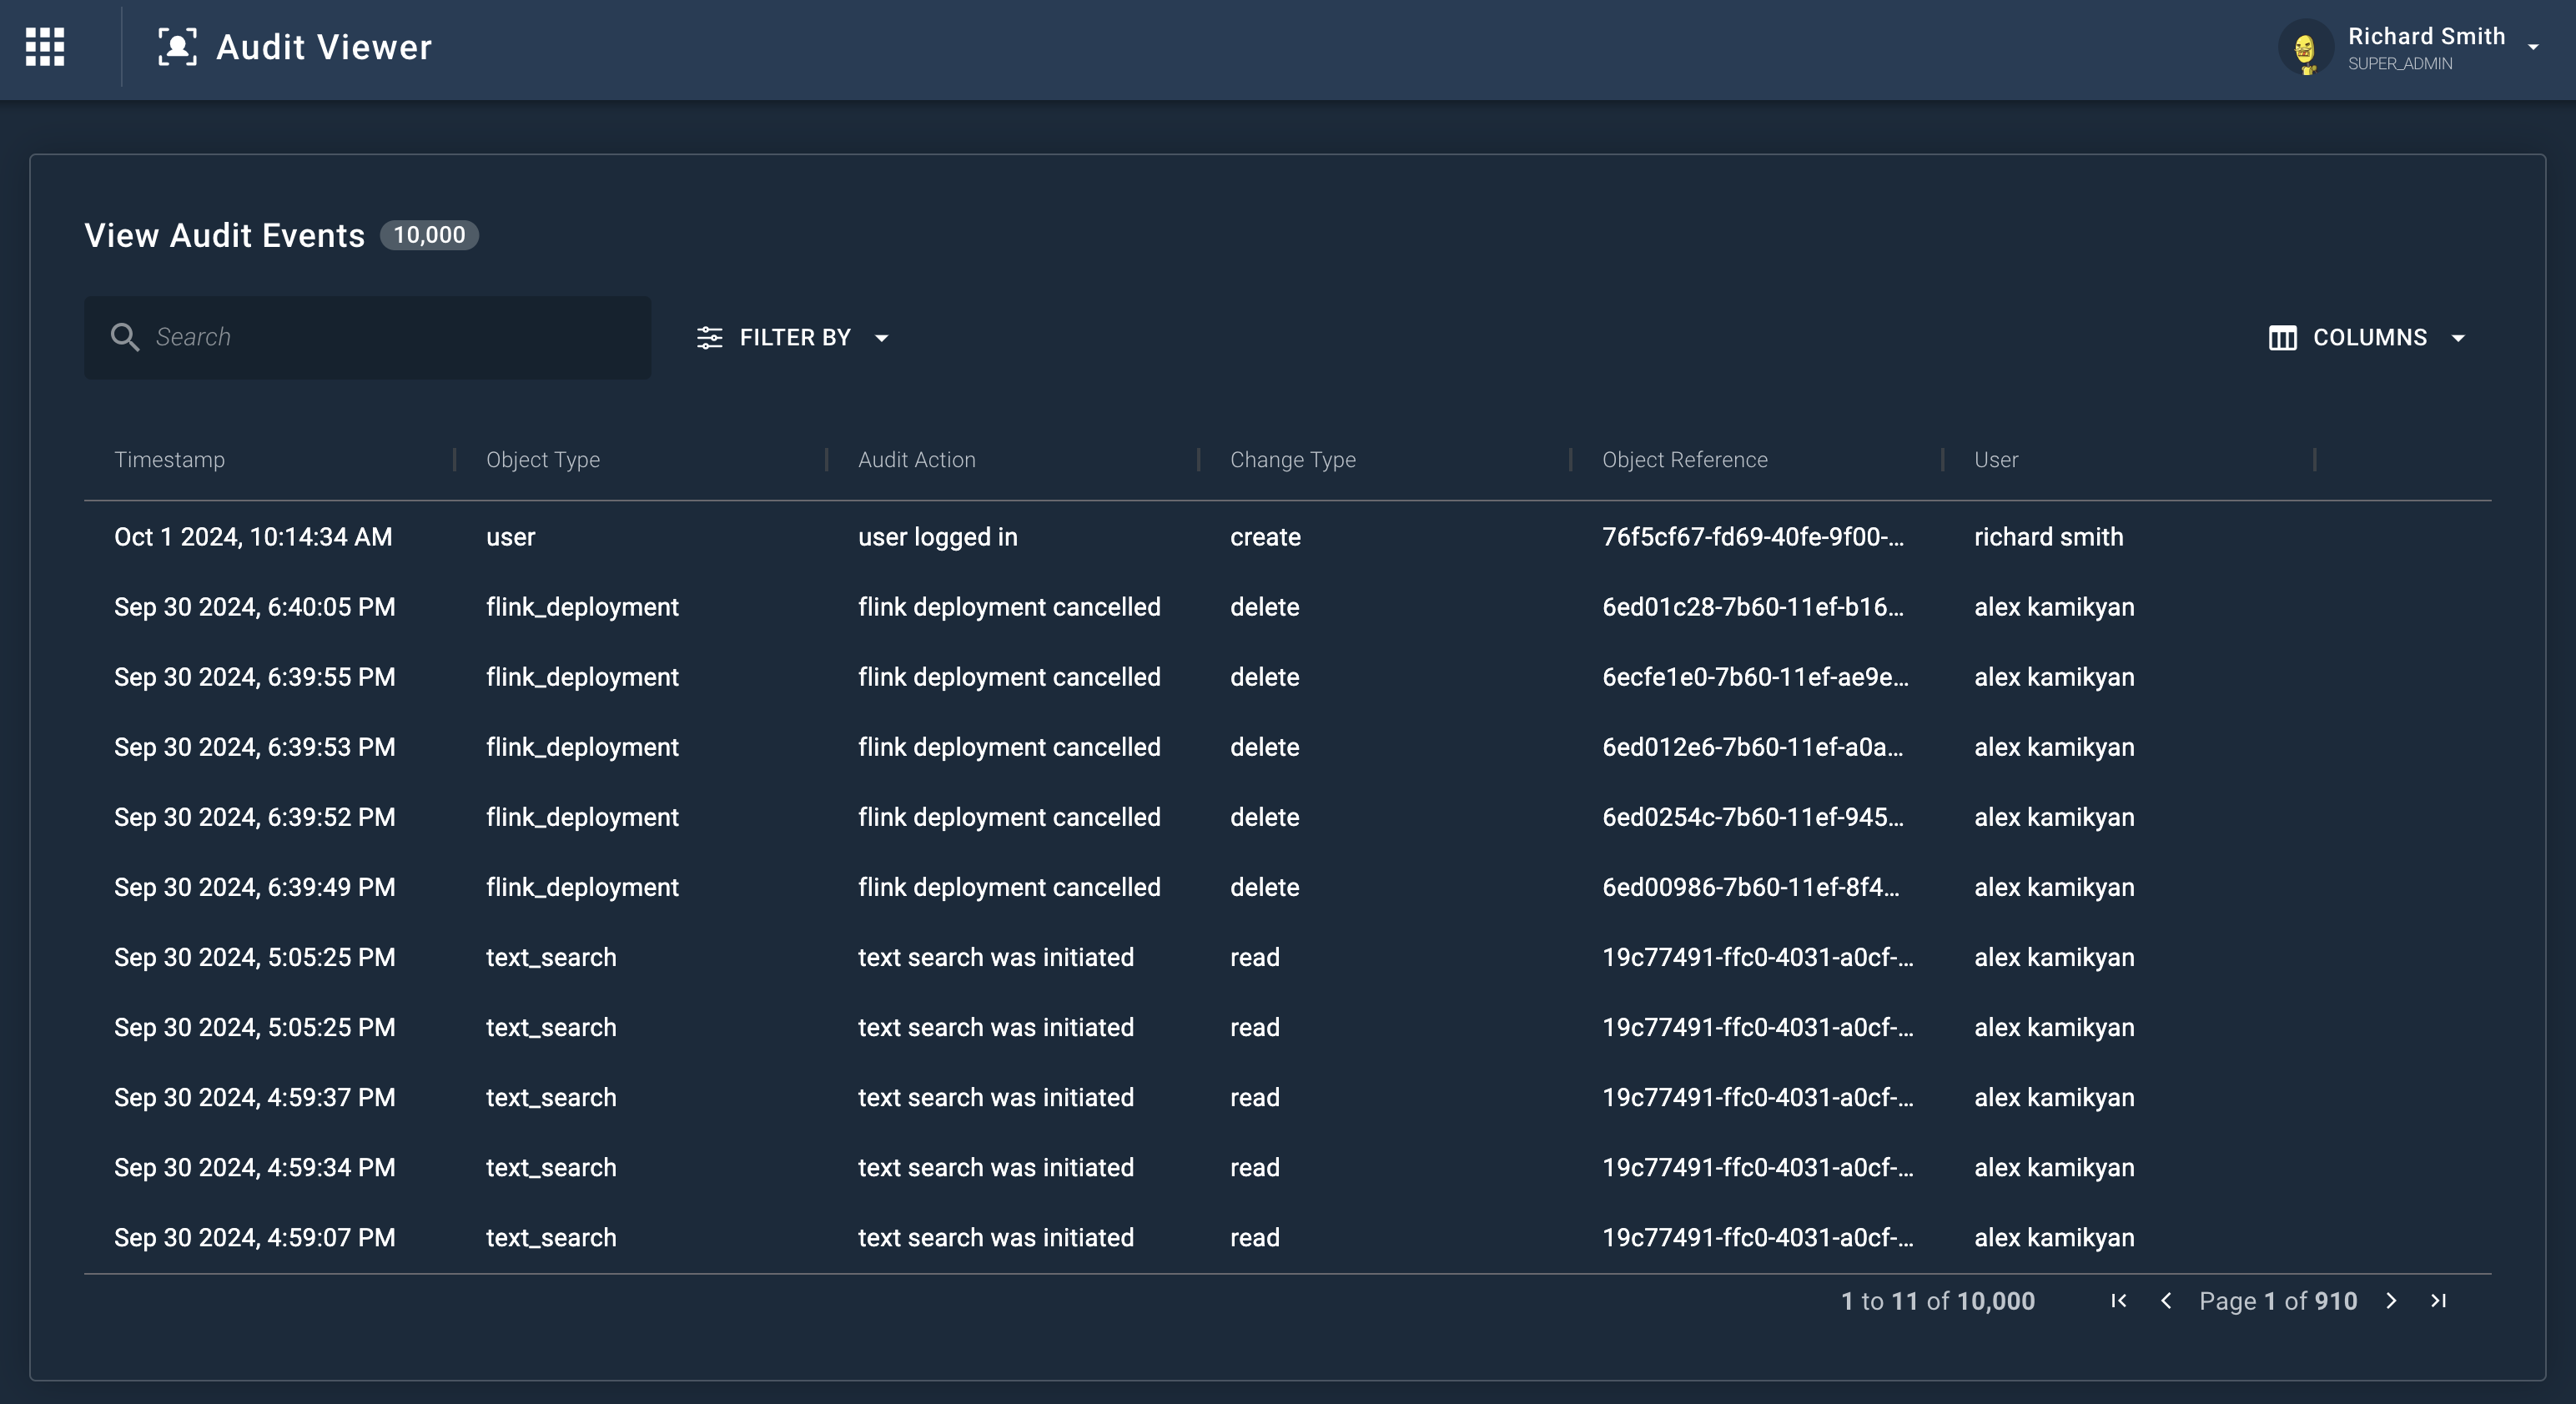Go to the previous page

[x=2166, y=1301]
